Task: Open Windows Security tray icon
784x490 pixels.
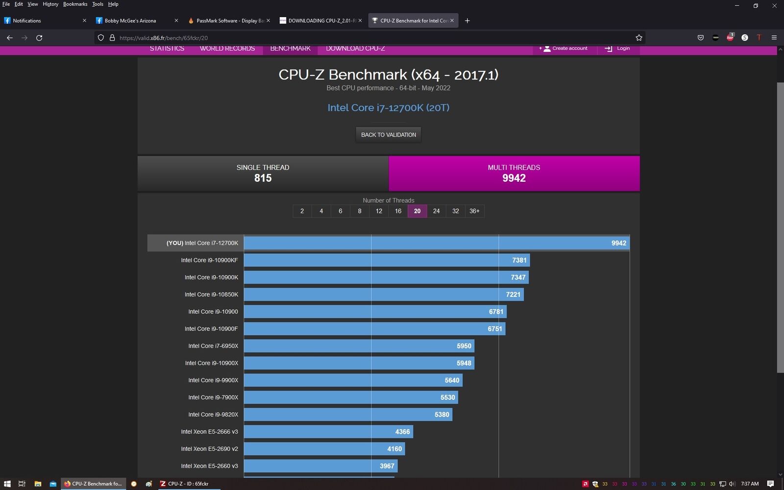Action: tap(595, 484)
